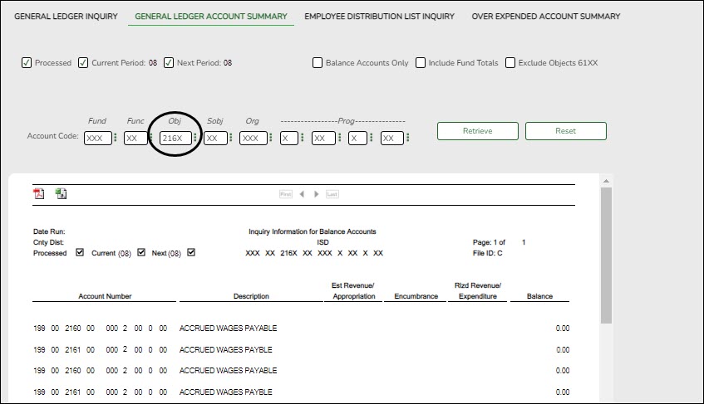This screenshot has width=704, height=404.
Task: Check the Exclude Objects 61XX box
Action: 510,63
